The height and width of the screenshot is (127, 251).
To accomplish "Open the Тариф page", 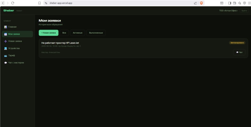I will pos(17,55).
